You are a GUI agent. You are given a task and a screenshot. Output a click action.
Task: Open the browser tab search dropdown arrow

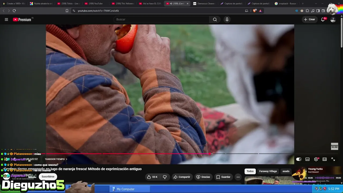316,3
